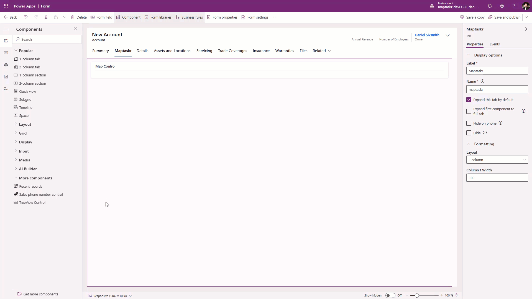Open the tree view sidebar icon
This screenshot has height=299, width=532.
click(x=6, y=65)
